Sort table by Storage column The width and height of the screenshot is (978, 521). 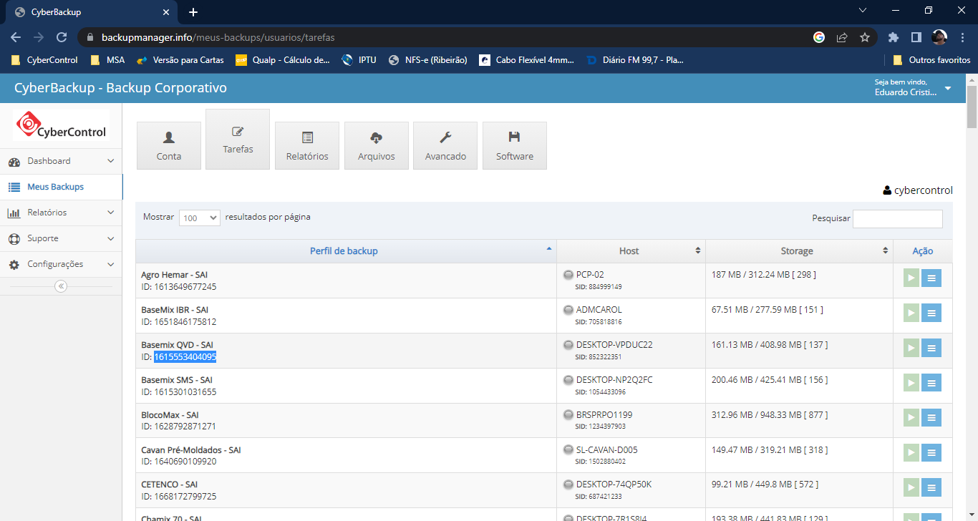pyautogui.click(x=798, y=251)
